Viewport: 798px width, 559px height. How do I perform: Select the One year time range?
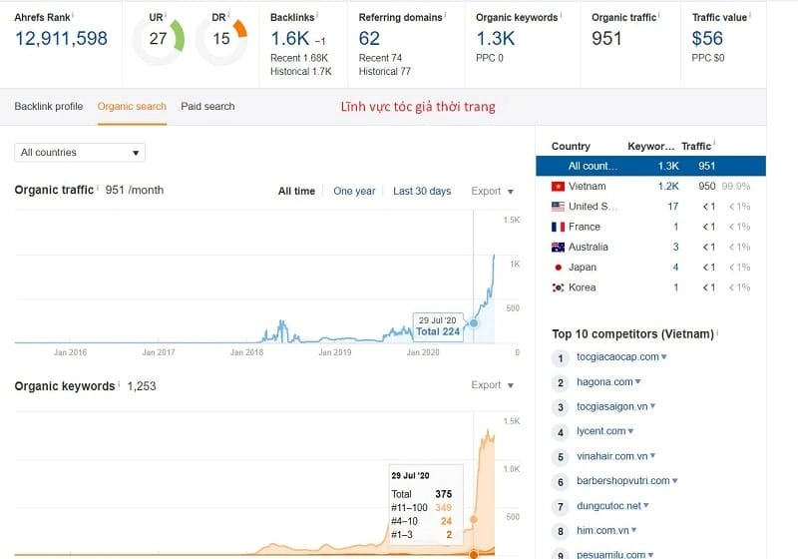click(354, 192)
